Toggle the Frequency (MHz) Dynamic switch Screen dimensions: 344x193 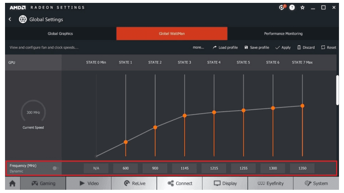pos(55,168)
